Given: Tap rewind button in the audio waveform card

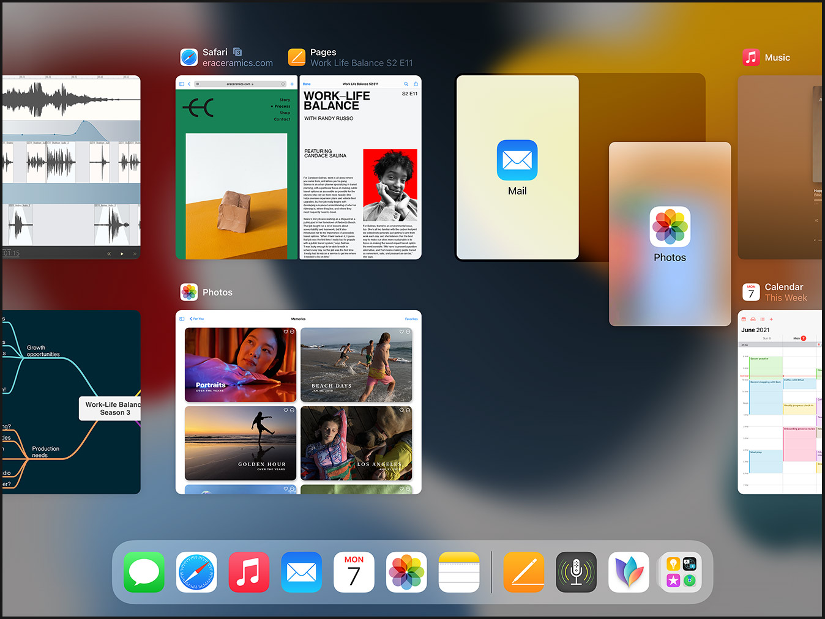Looking at the screenshot, I should click(x=109, y=253).
